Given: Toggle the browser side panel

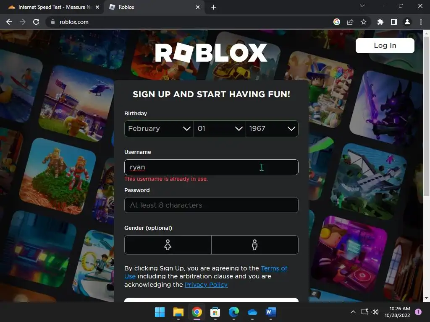Looking at the screenshot, I should point(394,22).
